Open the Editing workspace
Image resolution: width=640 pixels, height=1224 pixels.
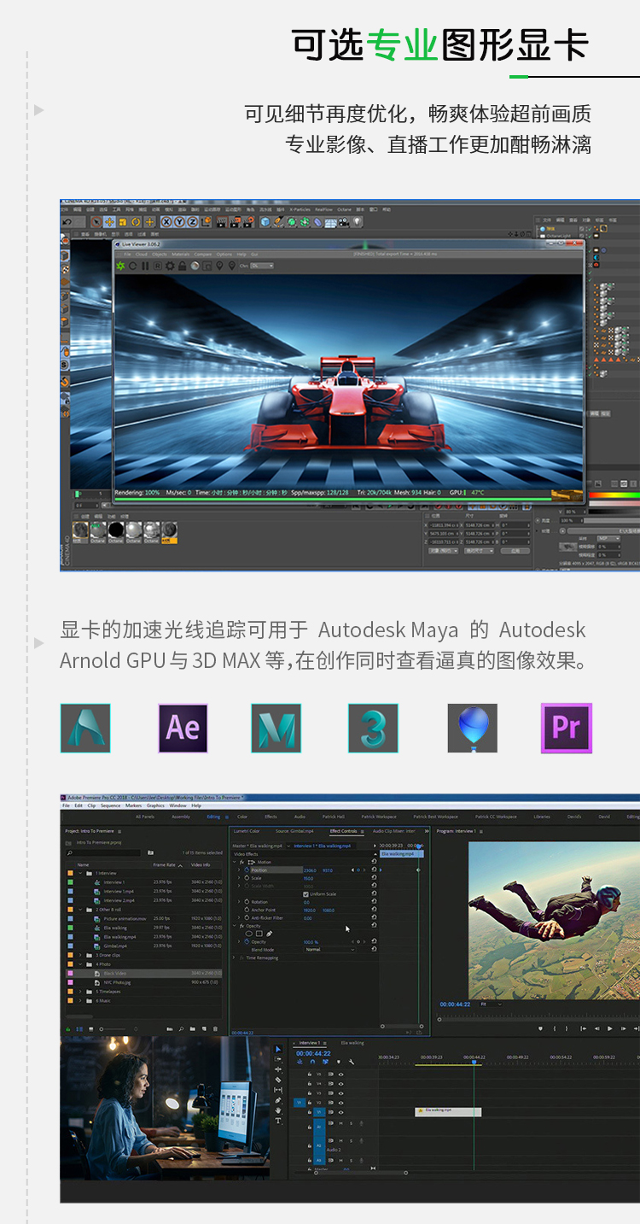tap(213, 817)
